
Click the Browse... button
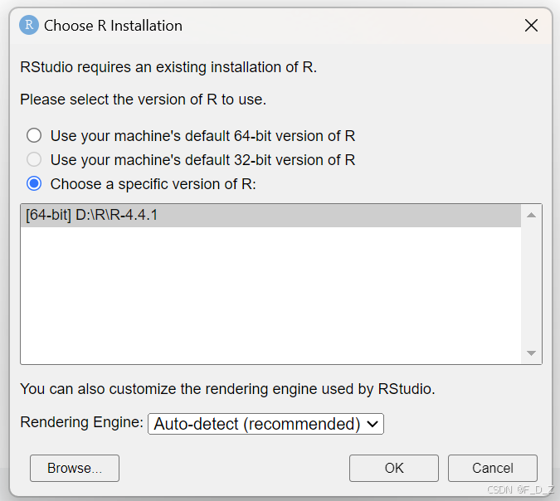click(x=75, y=468)
